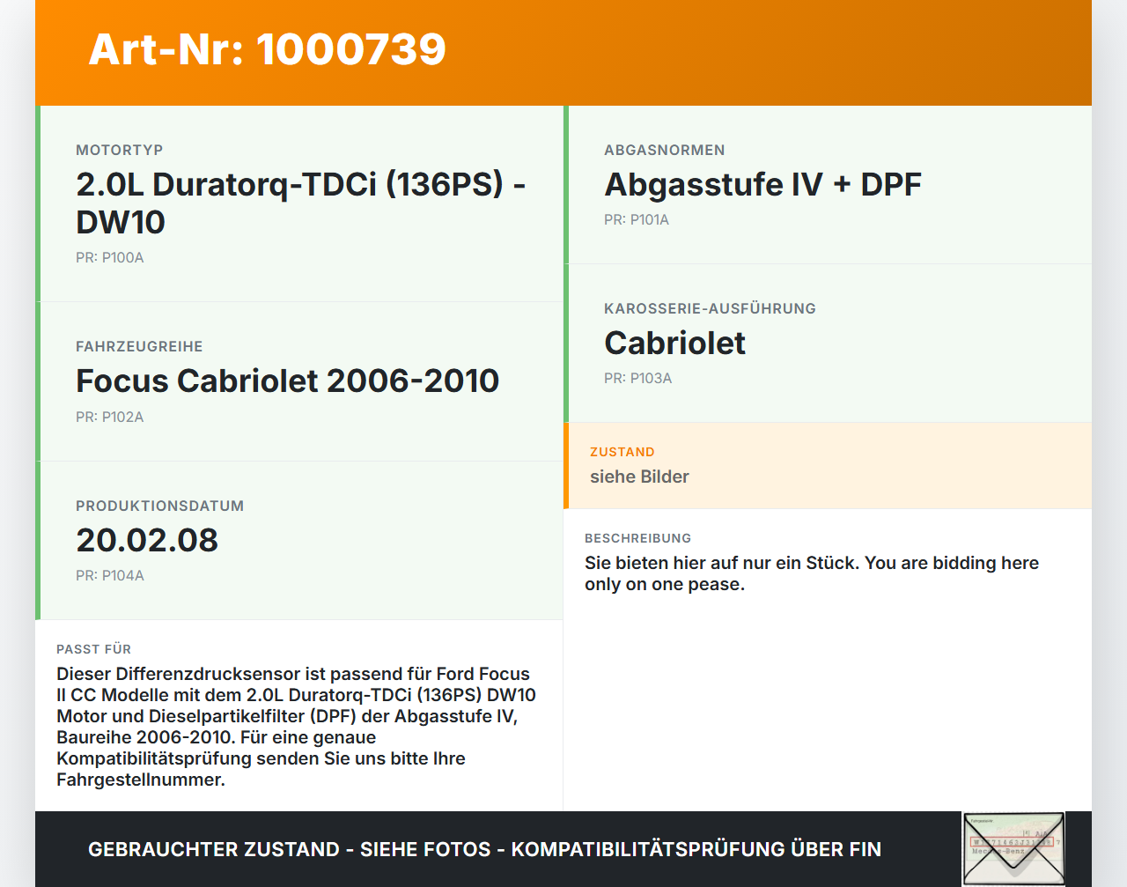The height and width of the screenshot is (887, 1127).
Task: Select the Art-Nr: 1000739 heading
Action: click(x=268, y=49)
